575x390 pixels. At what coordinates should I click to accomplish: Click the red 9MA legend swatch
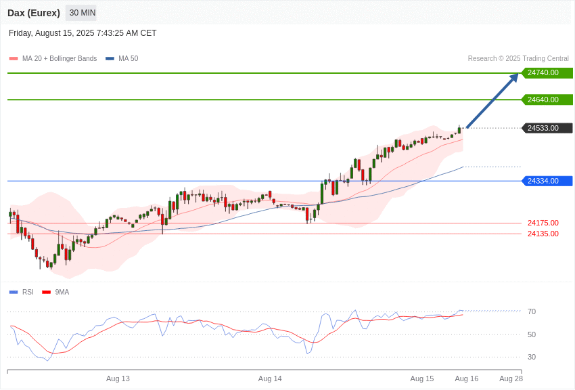click(47, 292)
